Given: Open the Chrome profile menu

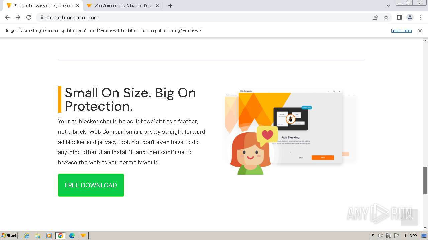Looking at the screenshot, I should (x=410, y=17).
